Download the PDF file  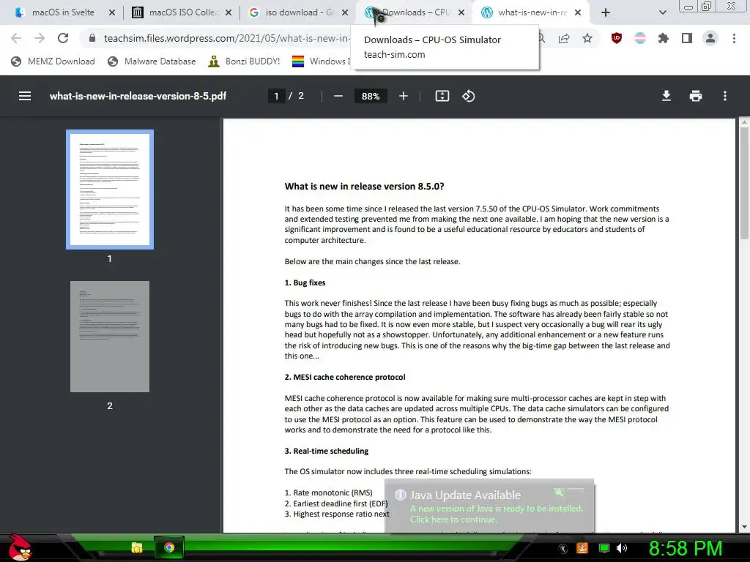pos(667,96)
